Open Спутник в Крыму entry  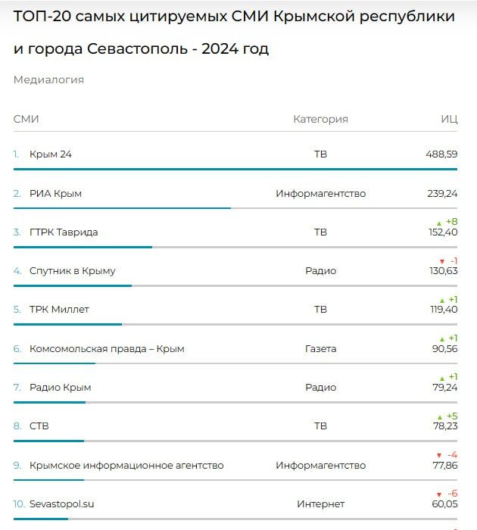(x=72, y=271)
